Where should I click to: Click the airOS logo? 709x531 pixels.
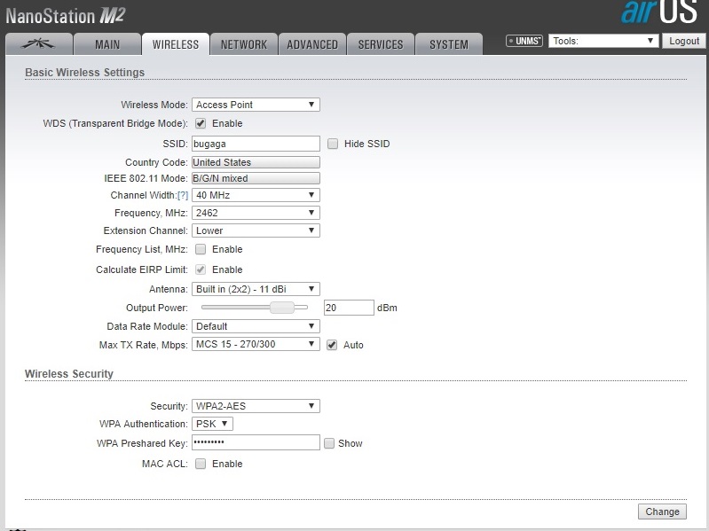(x=659, y=12)
